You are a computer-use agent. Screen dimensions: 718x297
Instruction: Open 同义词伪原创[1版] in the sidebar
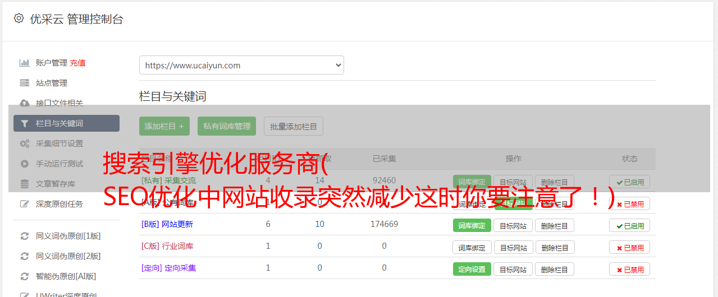68,236
